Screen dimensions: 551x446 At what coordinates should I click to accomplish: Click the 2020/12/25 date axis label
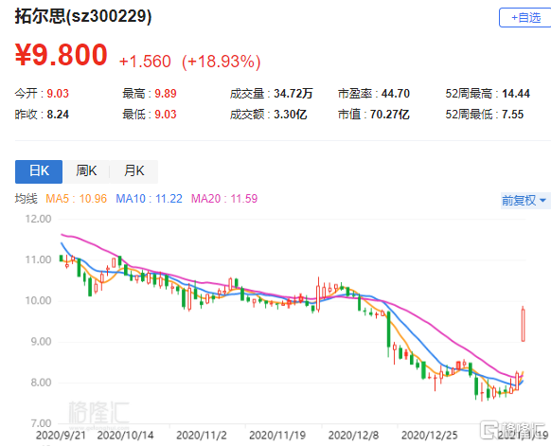[x=430, y=436]
